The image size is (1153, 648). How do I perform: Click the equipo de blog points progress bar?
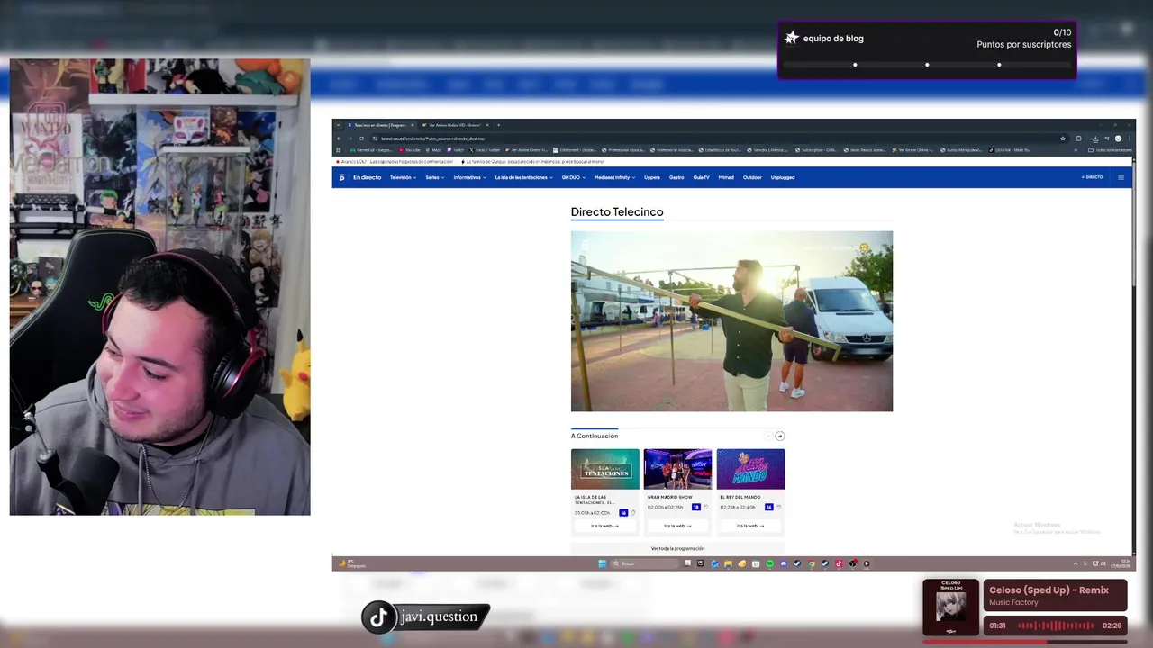927,65
